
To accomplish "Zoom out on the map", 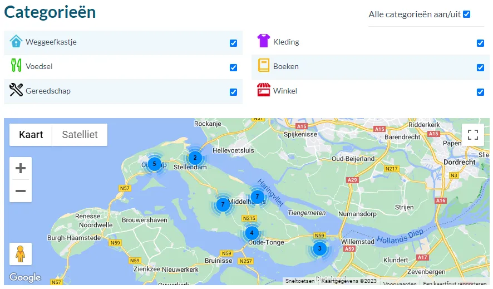I will (x=21, y=191).
